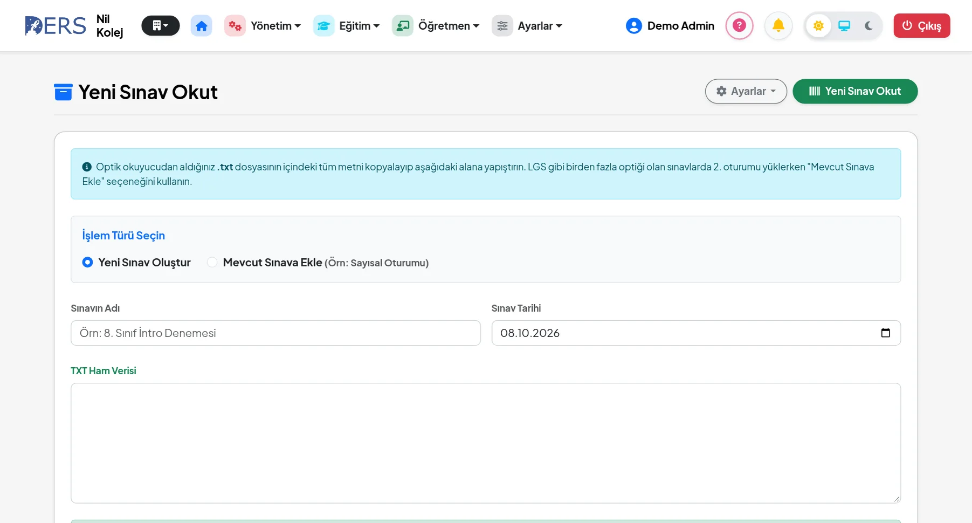The image size is (972, 523).
Task: Open the Eğitim menu
Action: click(x=359, y=26)
